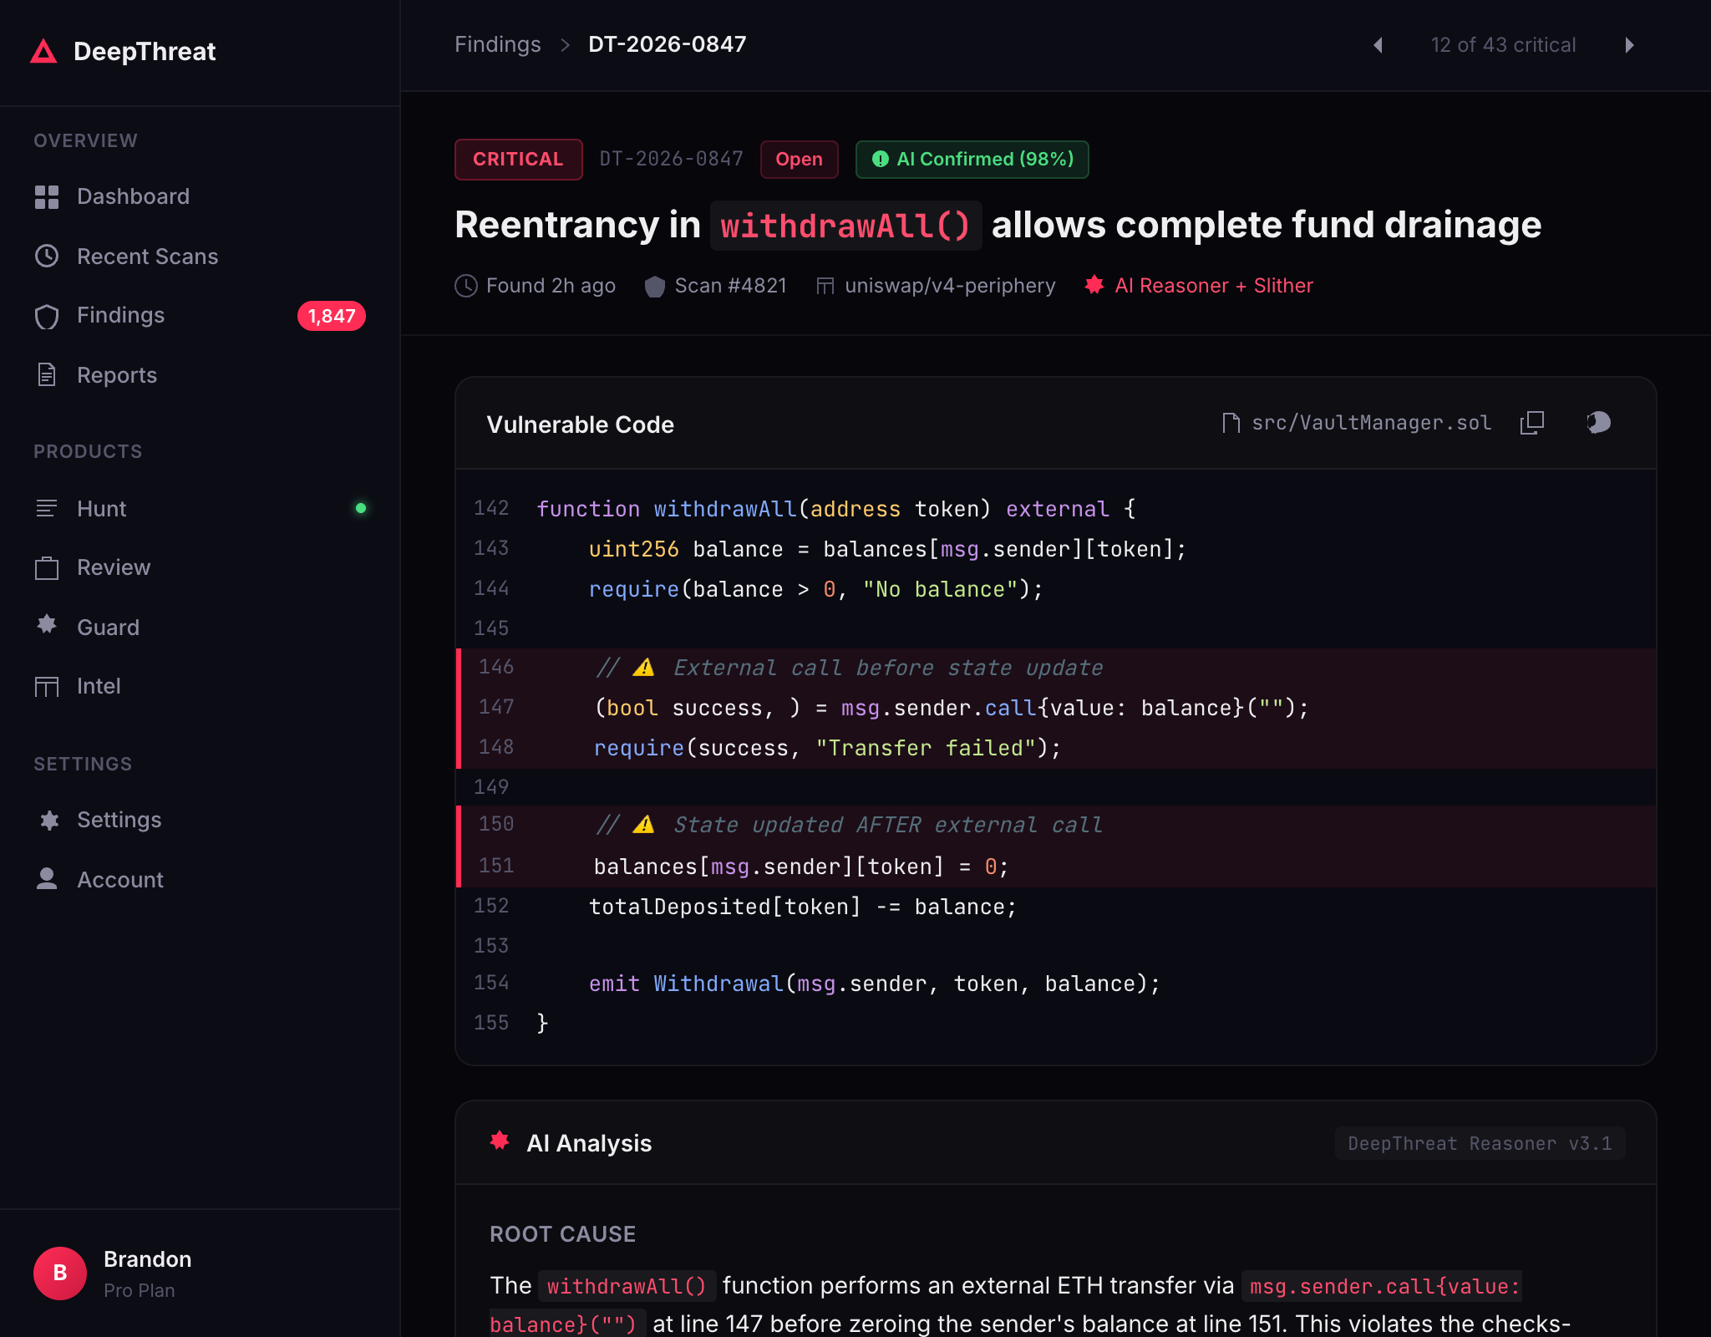Click the AI Confirmed (98%) badge
This screenshot has width=1711, height=1337.
pos(972,159)
